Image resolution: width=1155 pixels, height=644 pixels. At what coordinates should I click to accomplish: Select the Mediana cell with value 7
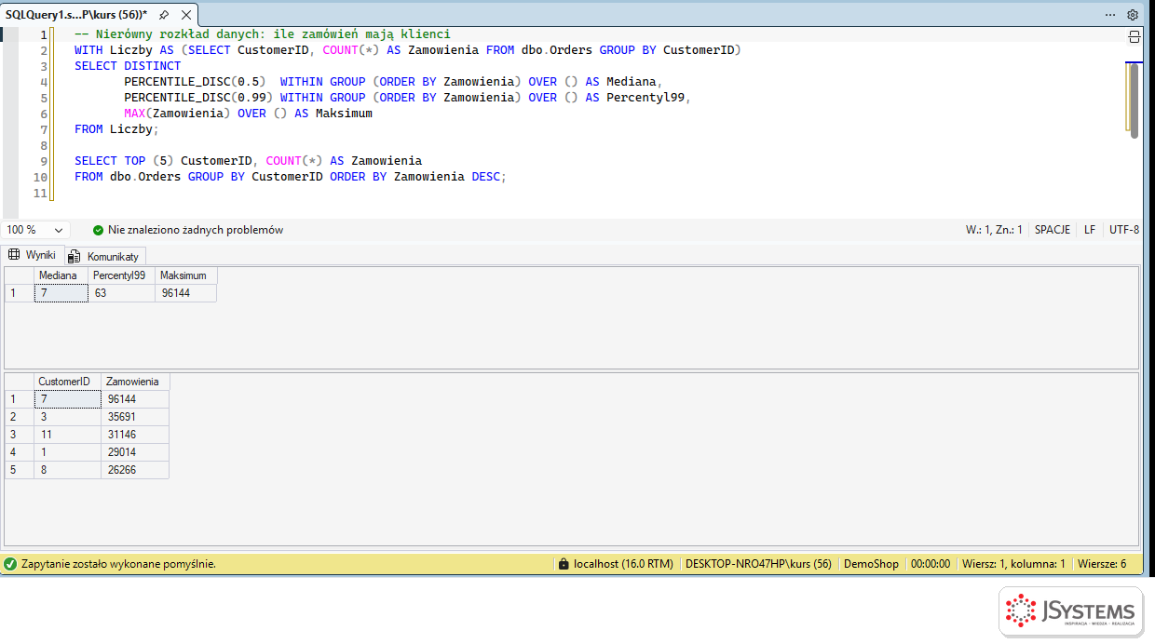click(x=61, y=293)
